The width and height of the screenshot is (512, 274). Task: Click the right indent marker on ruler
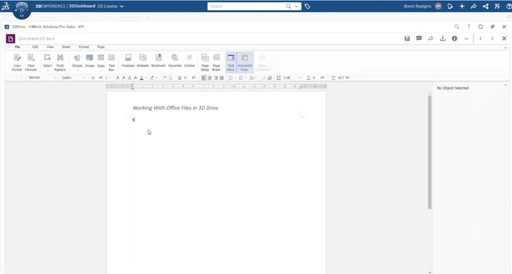tap(300, 87)
